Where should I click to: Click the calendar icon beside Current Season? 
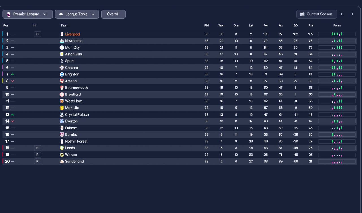[x=302, y=14]
